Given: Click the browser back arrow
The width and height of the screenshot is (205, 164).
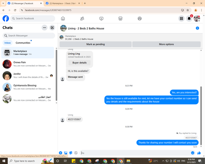Looking at the screenshot, I should tap(4, 10).
